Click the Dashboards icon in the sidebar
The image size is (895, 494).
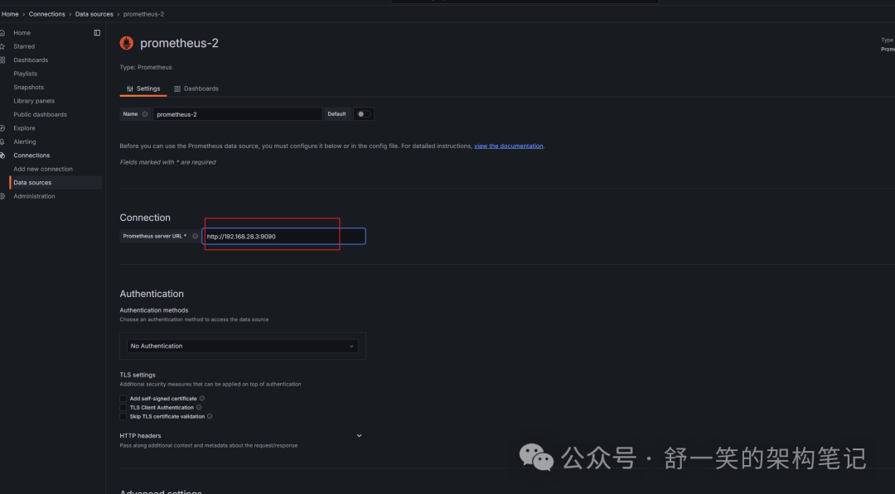tap(2, 60)
